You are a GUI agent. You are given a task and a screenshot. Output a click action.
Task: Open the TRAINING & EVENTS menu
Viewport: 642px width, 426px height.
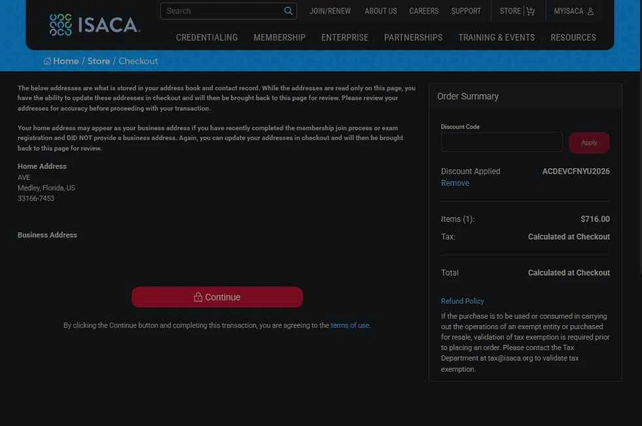click(x=496, y=38)
